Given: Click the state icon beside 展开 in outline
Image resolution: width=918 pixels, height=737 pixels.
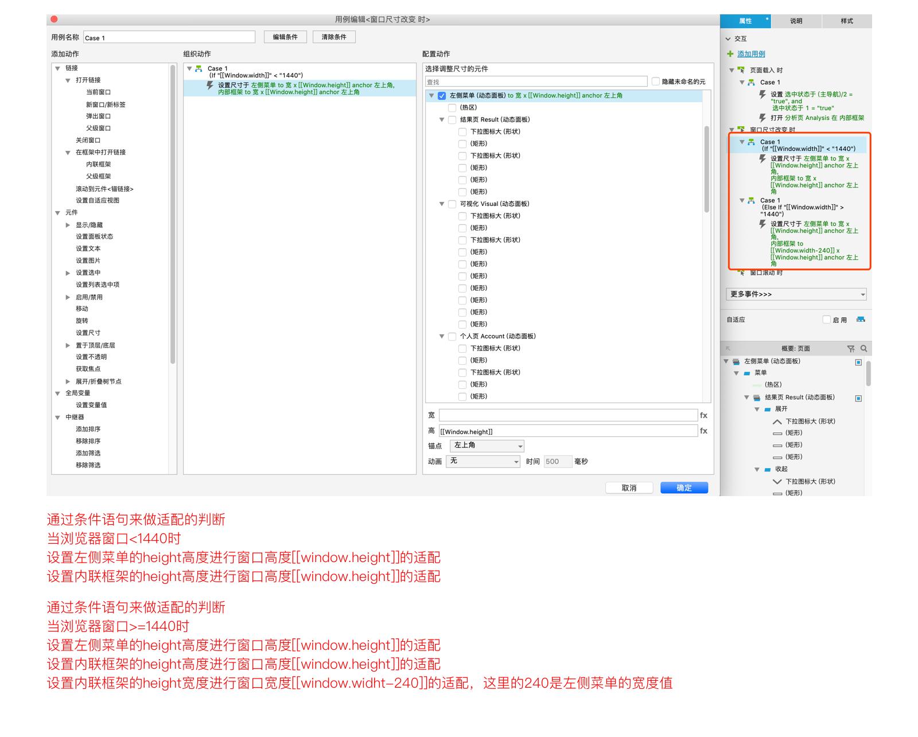Looking at the screenshot, I should [x=768, y=409].
